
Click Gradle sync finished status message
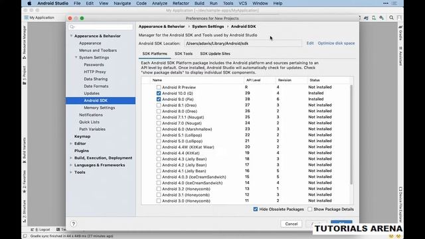coord(72,236)
